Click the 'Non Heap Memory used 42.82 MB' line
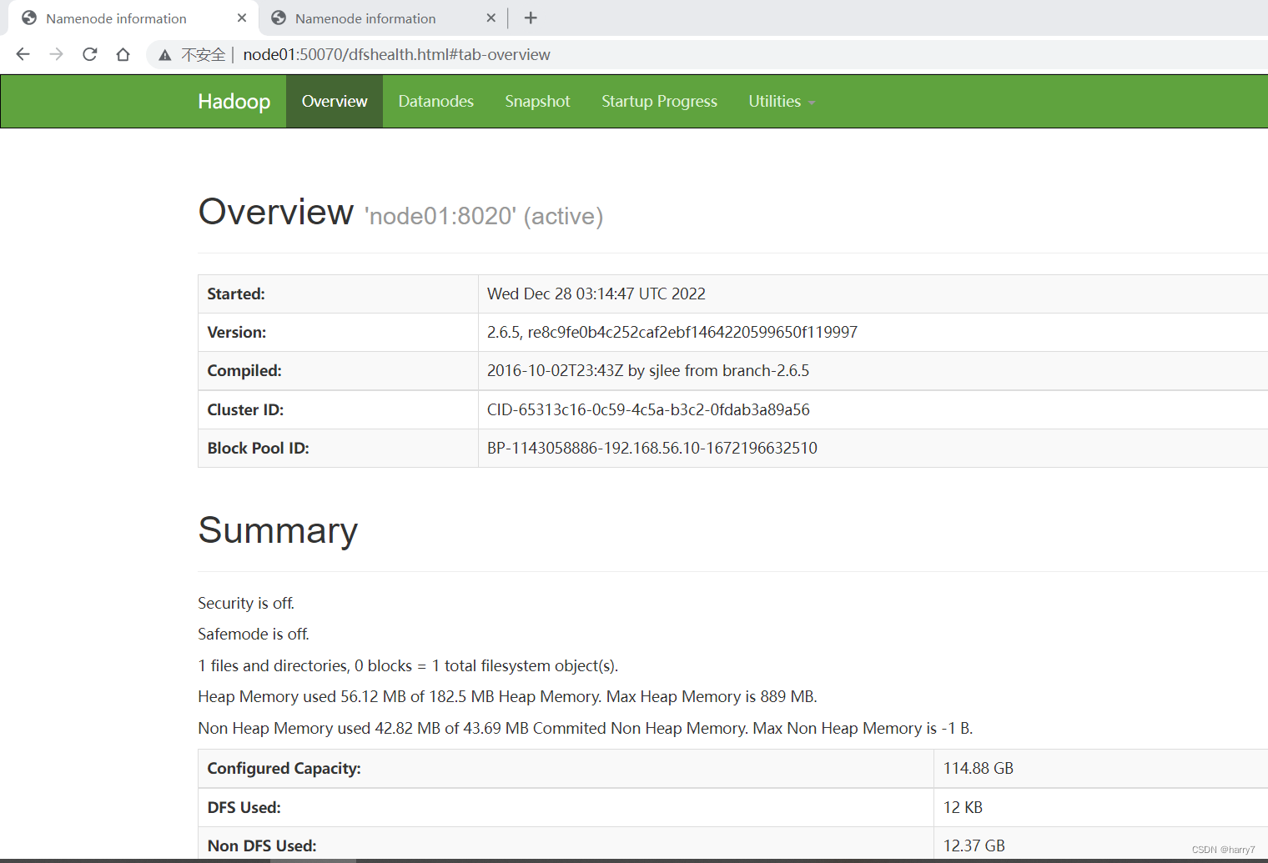 coord(586,728)
